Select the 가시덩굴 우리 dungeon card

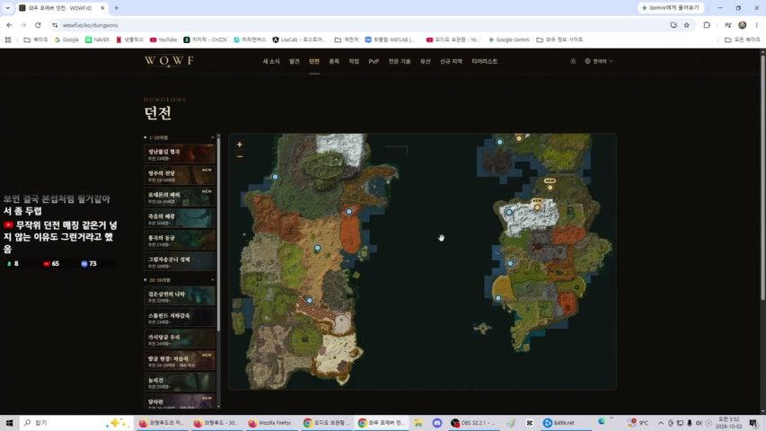pos(180,339)
